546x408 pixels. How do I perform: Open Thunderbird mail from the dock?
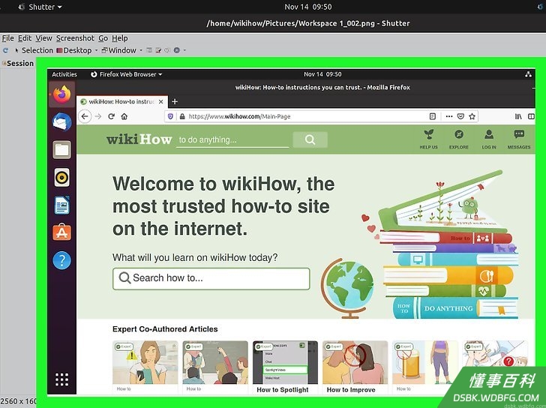click(62, 122)
